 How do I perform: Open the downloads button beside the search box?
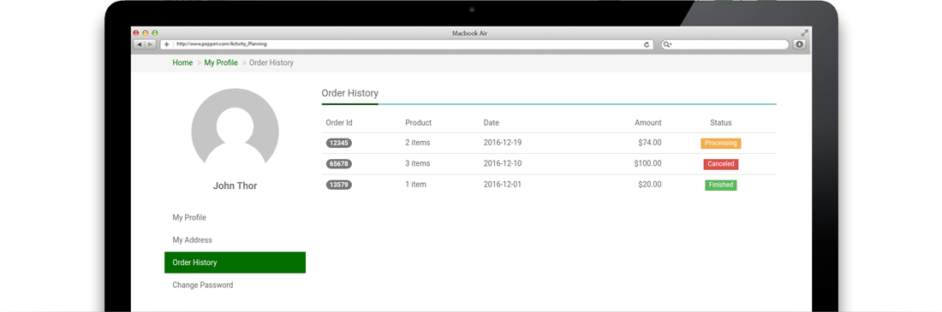(799, 44)
